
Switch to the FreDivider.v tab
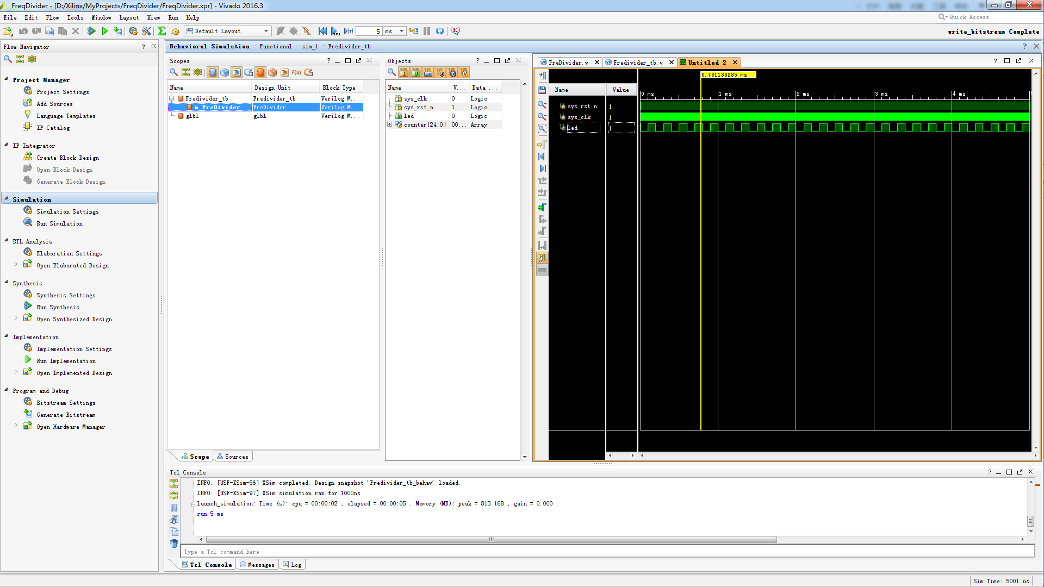pyautogui.click(x=568, y=63)
